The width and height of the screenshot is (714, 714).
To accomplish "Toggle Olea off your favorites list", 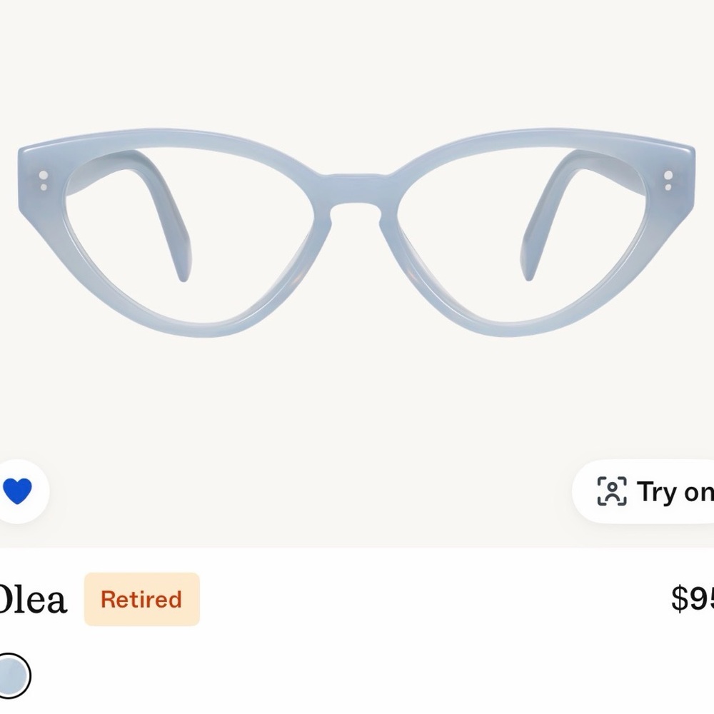I will point(16,491).
